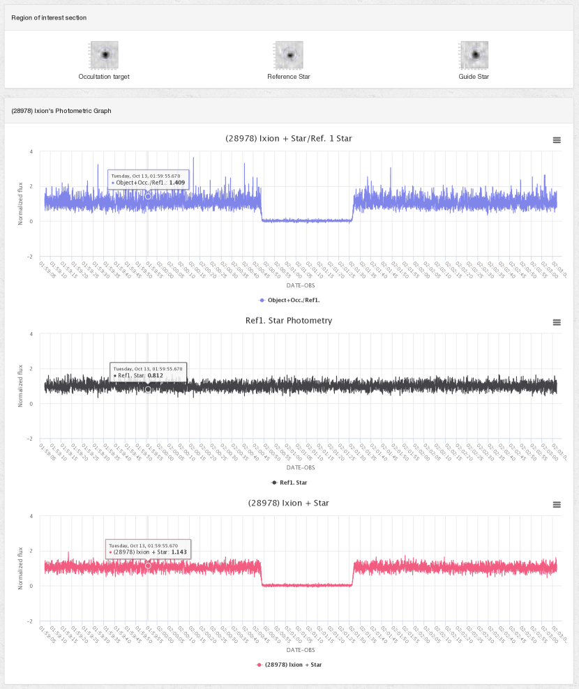This screenshot has width=579, height=689.
Task: Open the (28978) Ixion + Star chart menu
Action: pos(557,505)
